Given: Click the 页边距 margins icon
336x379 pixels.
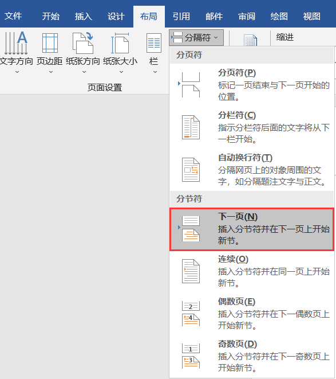Looking at the screenshot, I should [50, 43].
